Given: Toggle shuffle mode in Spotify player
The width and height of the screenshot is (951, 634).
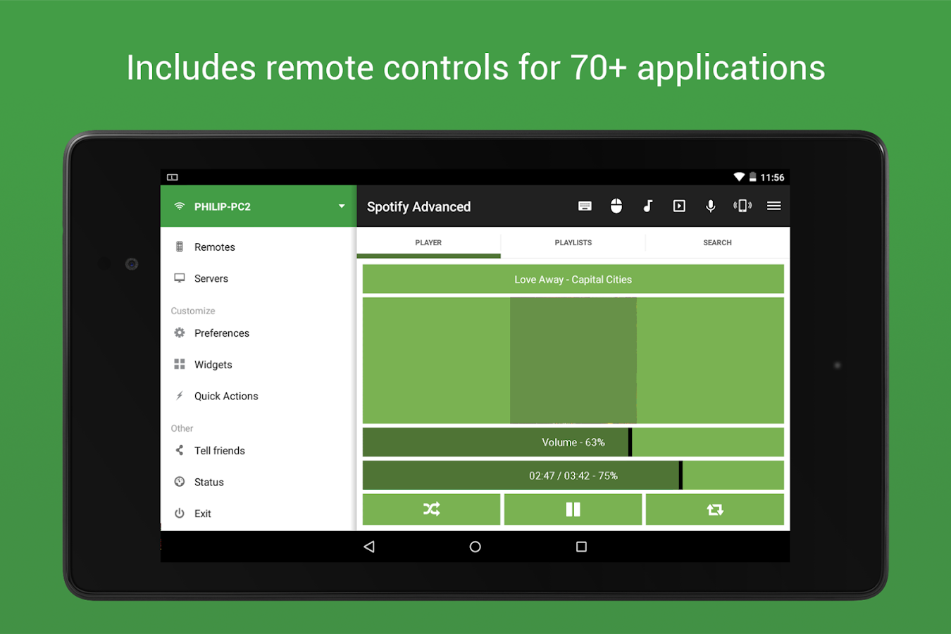Looking at the screenshot, I should [431, 509].
